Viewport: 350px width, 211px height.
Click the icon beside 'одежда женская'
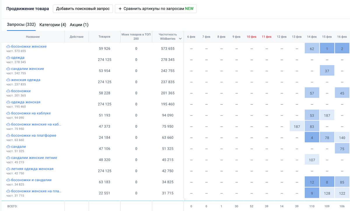pos(8,102)
